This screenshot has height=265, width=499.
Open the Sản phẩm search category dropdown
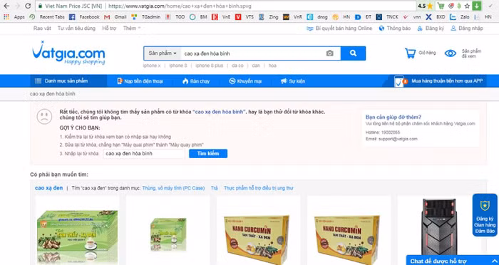click(163, 53)
